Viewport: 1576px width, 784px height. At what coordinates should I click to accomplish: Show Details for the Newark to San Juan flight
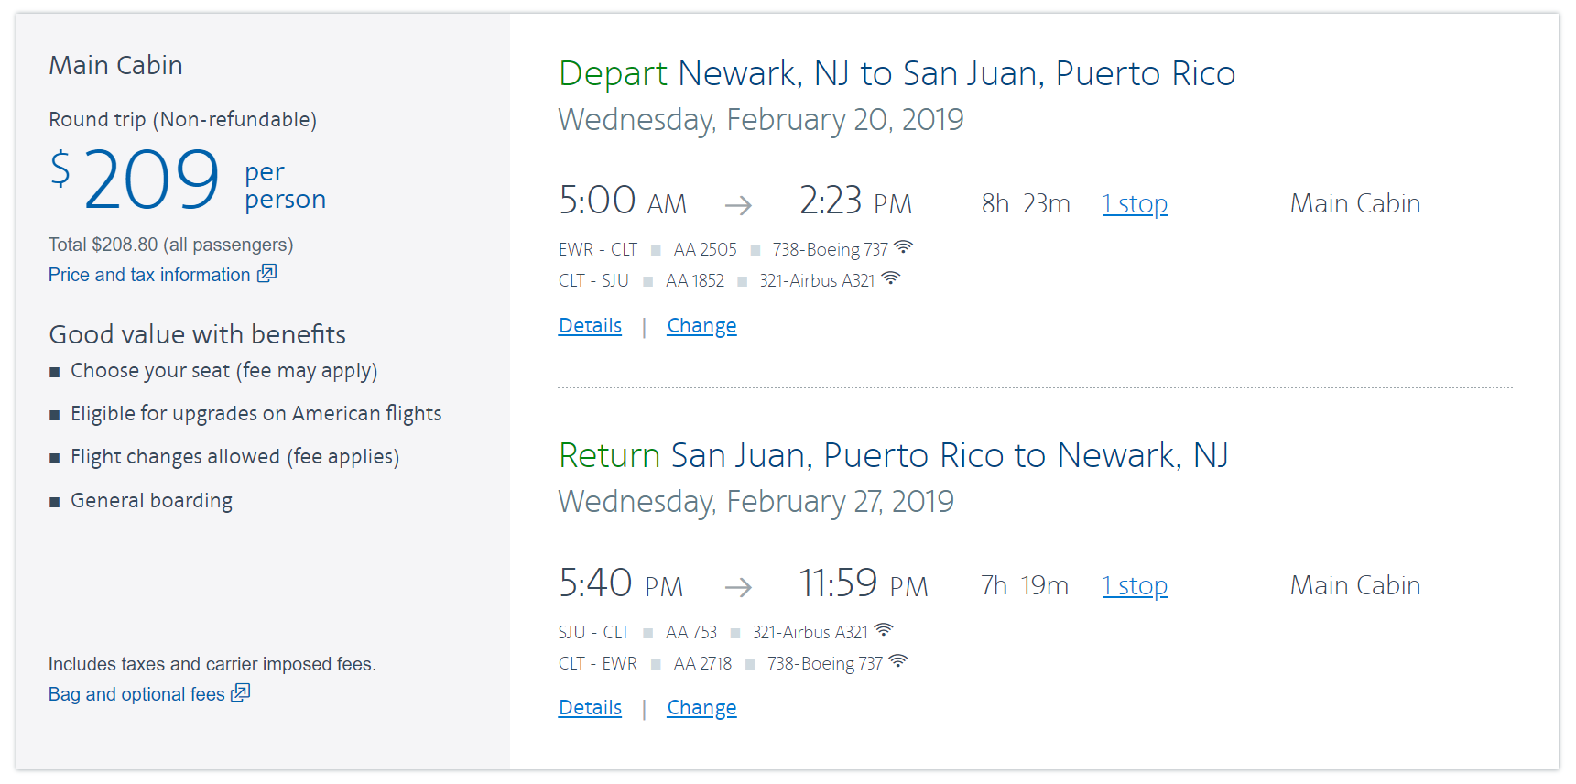(590, 326)
